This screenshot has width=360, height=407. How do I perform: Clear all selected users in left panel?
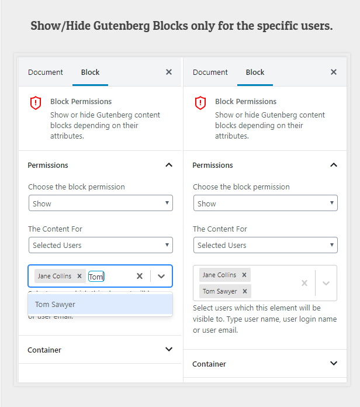click(140, 276)
